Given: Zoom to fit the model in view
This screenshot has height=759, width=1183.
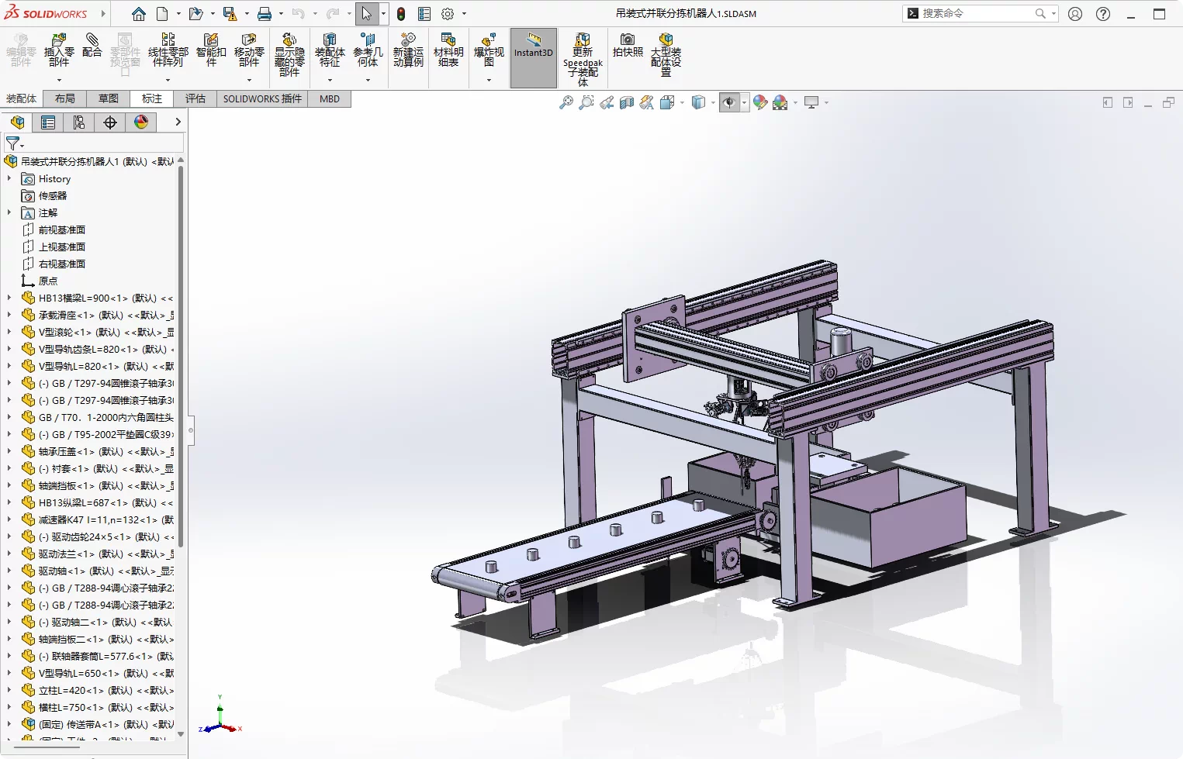Looking at the screenshot, I should click(x=566, y=102).
